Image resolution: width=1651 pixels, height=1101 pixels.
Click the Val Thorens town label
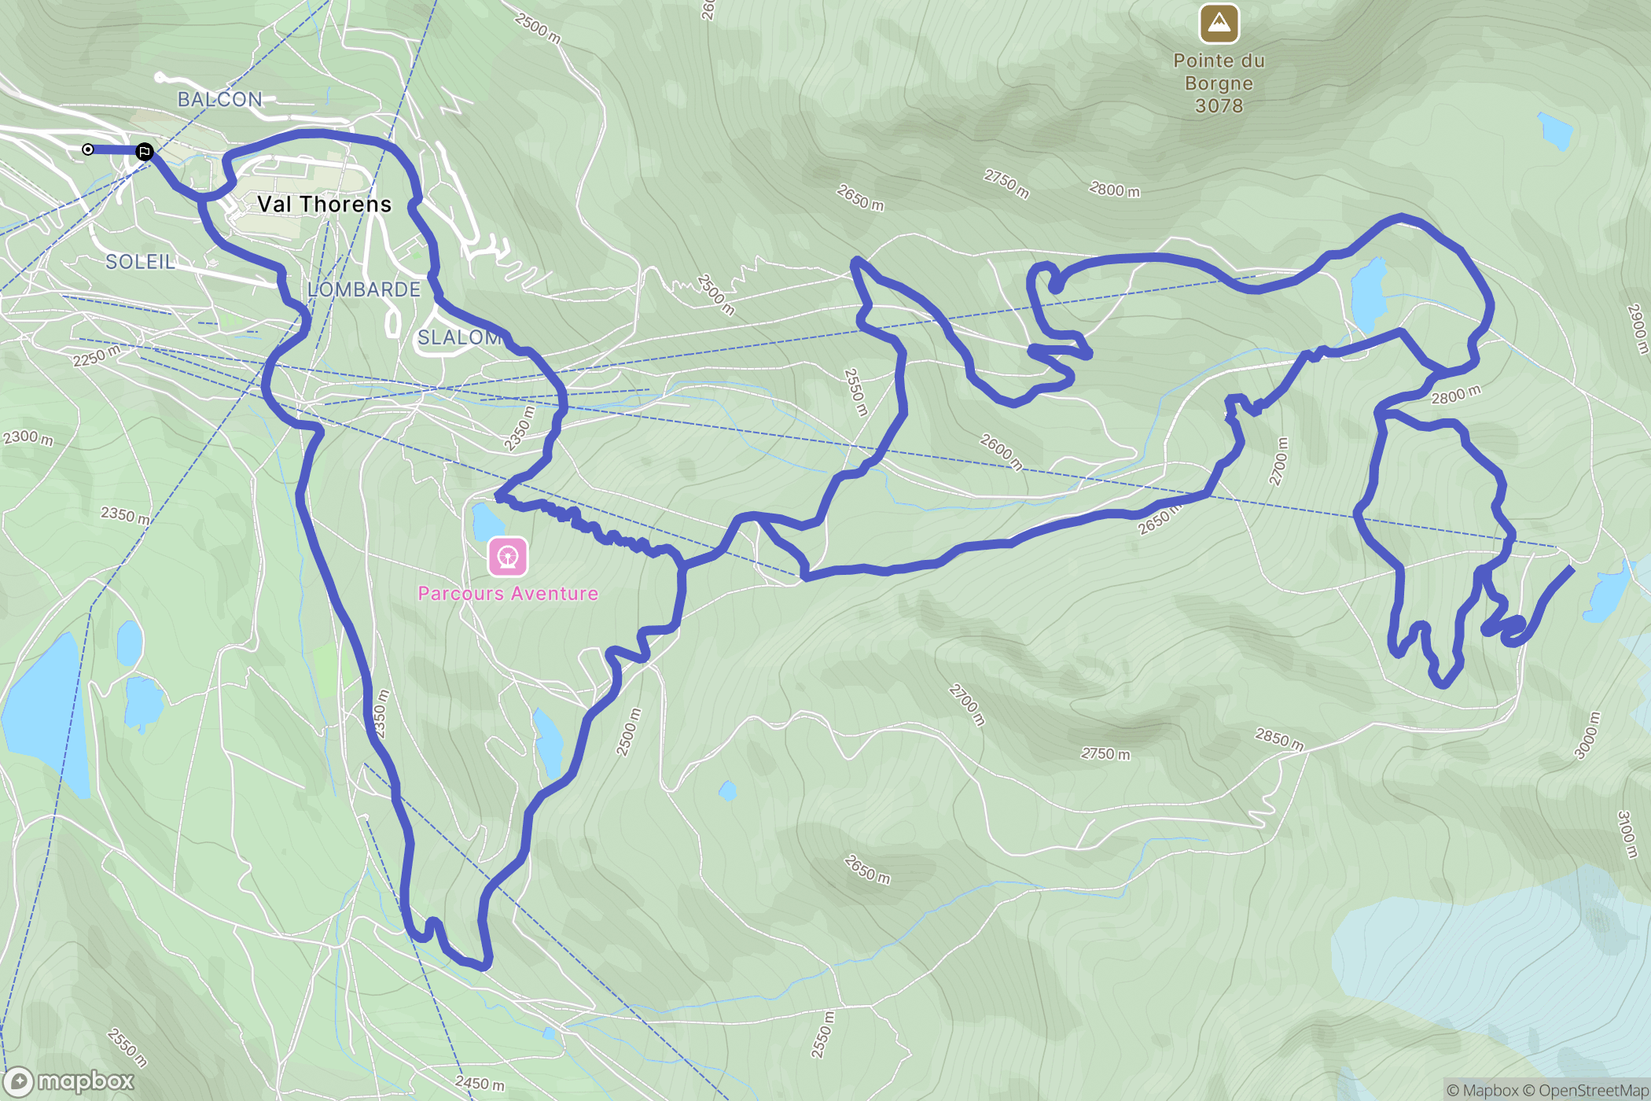point(325,204)
